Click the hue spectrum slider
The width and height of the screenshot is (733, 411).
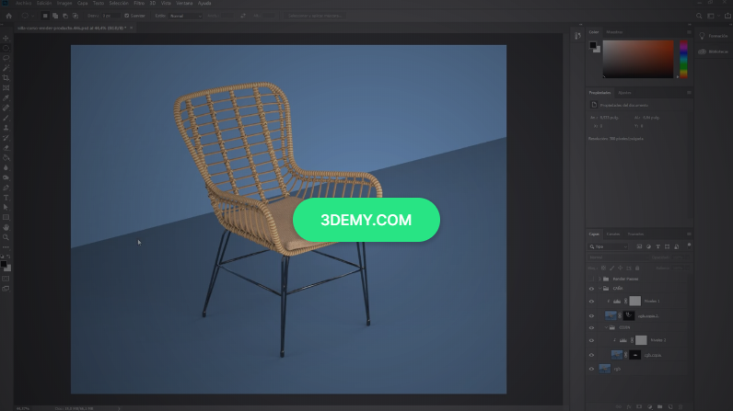pos(683,59)
